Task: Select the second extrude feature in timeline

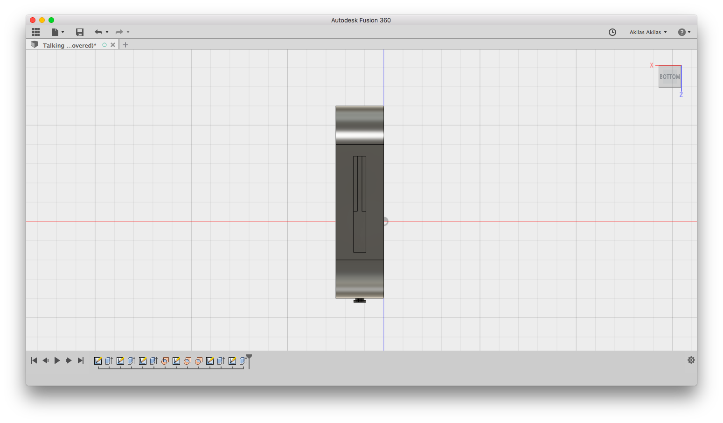Action: coord(132,361)
